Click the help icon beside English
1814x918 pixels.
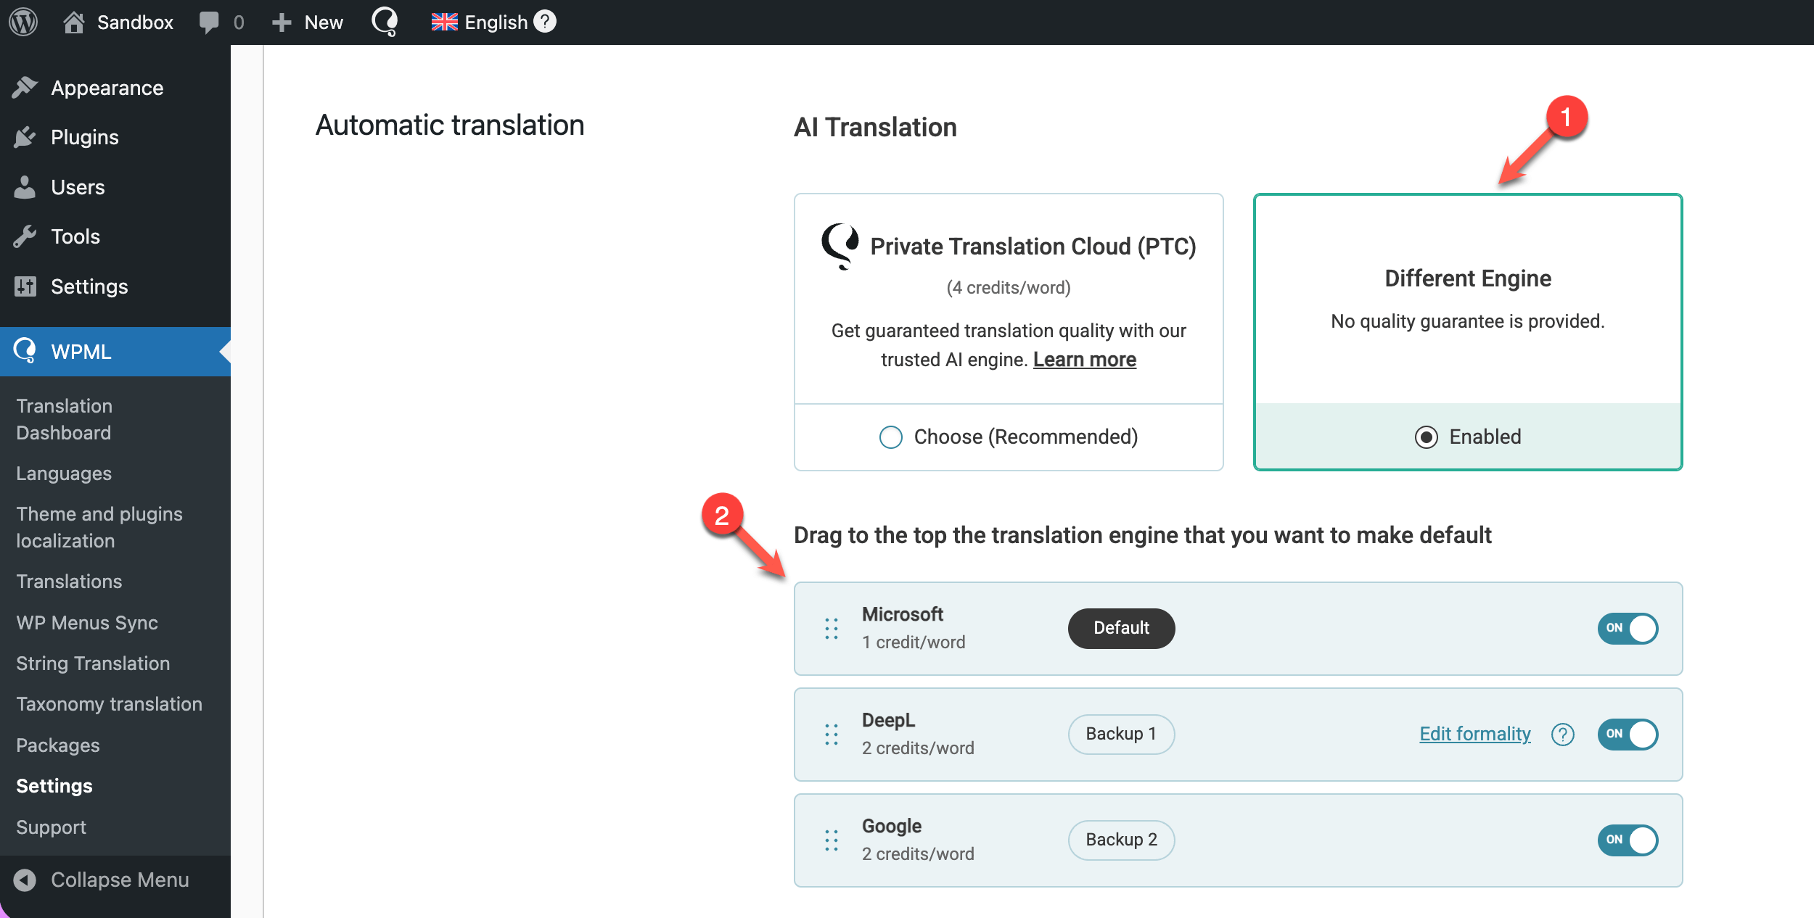click(x=545, y=22)
